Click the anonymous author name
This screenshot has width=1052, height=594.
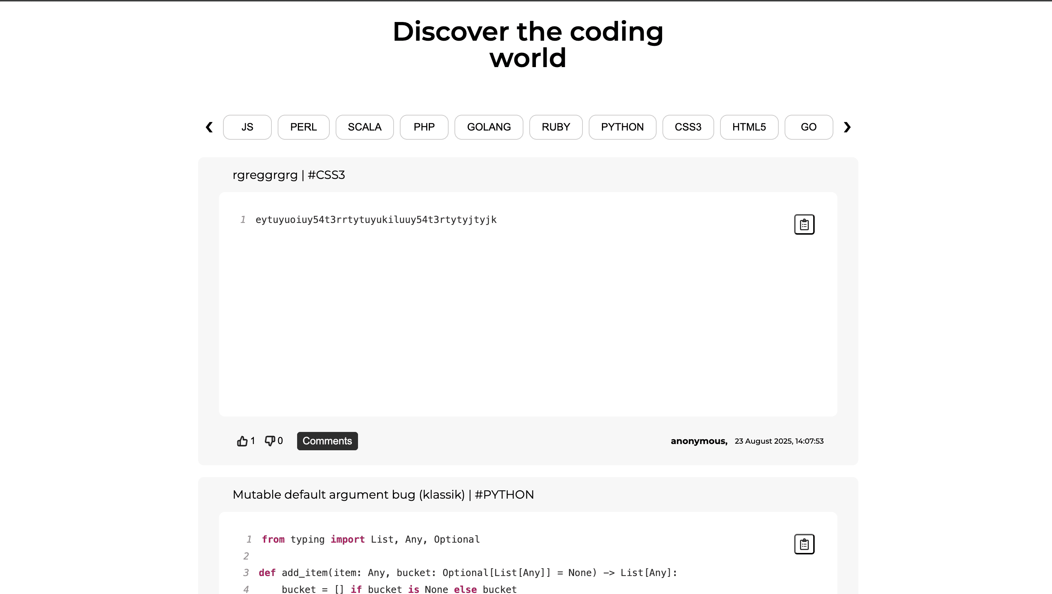click(698, 441)
